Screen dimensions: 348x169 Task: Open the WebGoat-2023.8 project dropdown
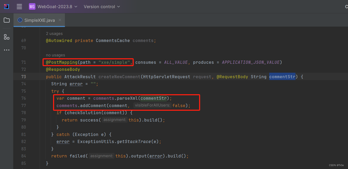tap(57, 7)
